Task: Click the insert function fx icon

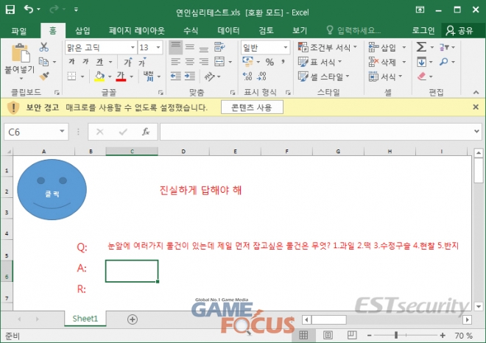Action: (146, 132)
